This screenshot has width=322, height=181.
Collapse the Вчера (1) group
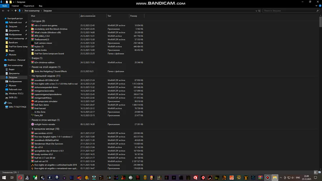pos(30,58)
